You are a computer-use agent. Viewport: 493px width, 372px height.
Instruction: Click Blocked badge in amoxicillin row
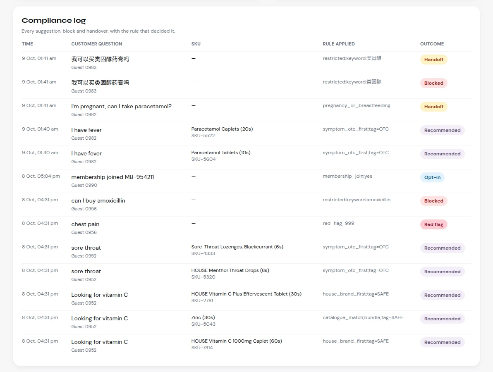433,201
